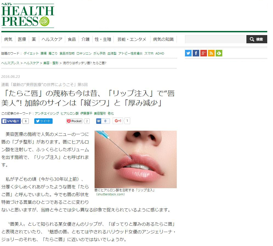This screenshot has width=273, height=246.
Task: Click the 検索 search button
Action: point(257,39)
